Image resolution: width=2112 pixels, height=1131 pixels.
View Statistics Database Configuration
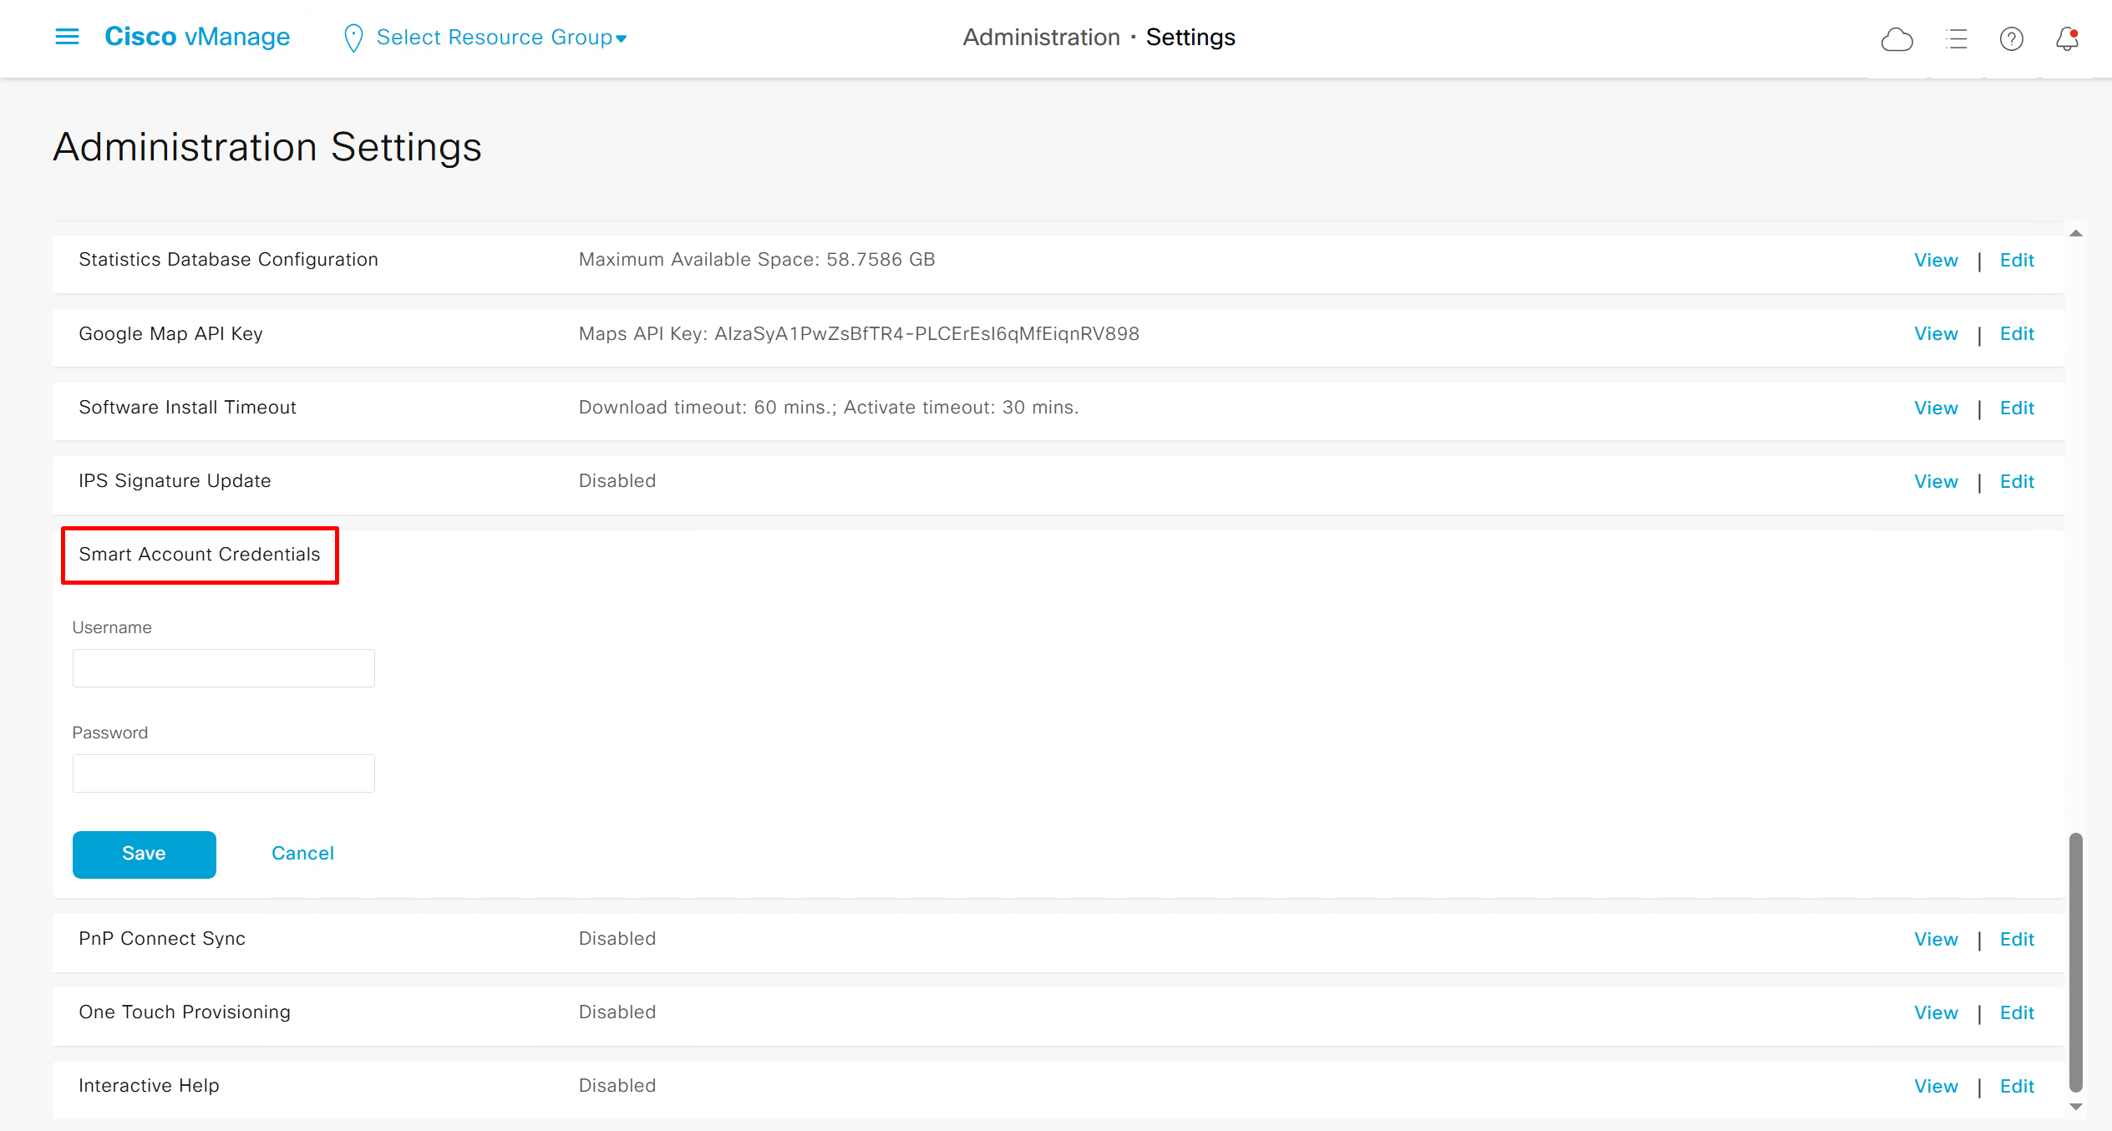[x=1936, y=261]
